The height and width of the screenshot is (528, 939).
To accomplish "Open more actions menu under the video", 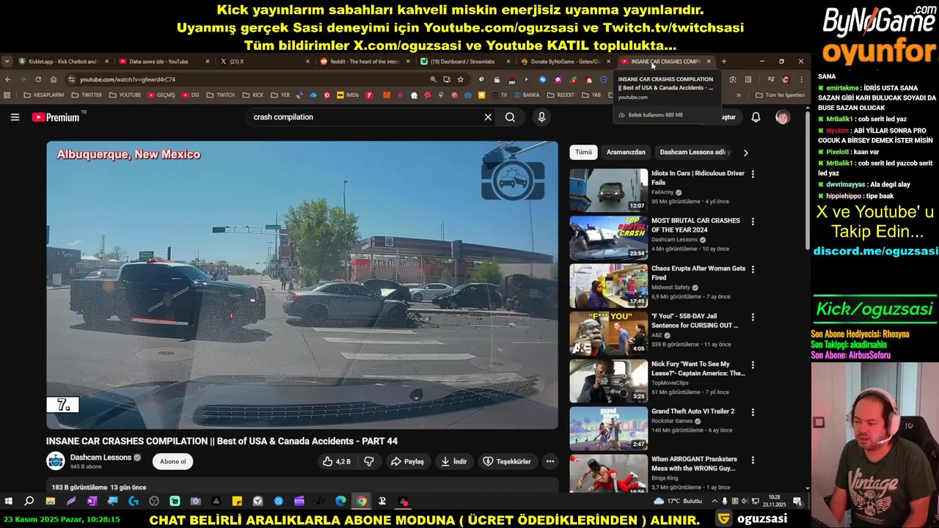I will coord(550,461).
